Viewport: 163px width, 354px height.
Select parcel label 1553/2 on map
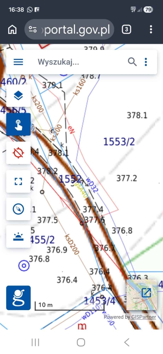[119, 142]
